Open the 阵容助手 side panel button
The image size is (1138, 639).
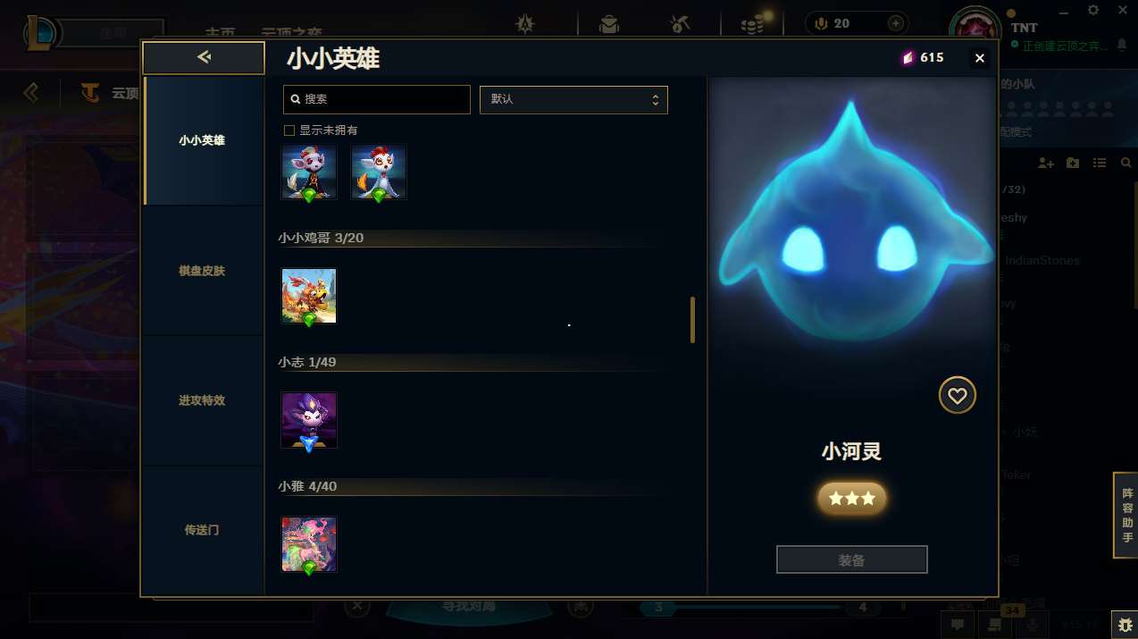click(1126, 516)
